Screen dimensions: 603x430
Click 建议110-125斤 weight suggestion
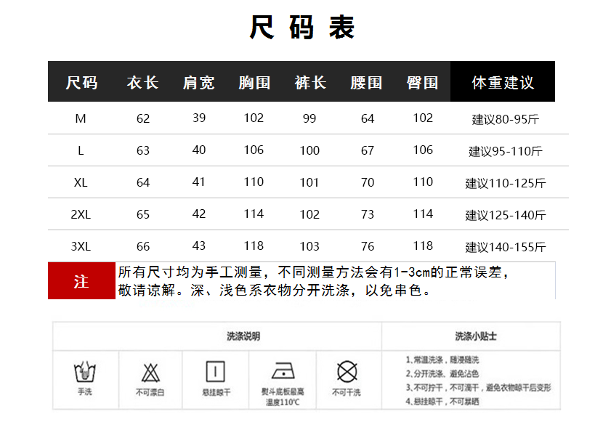pos(506,183)
